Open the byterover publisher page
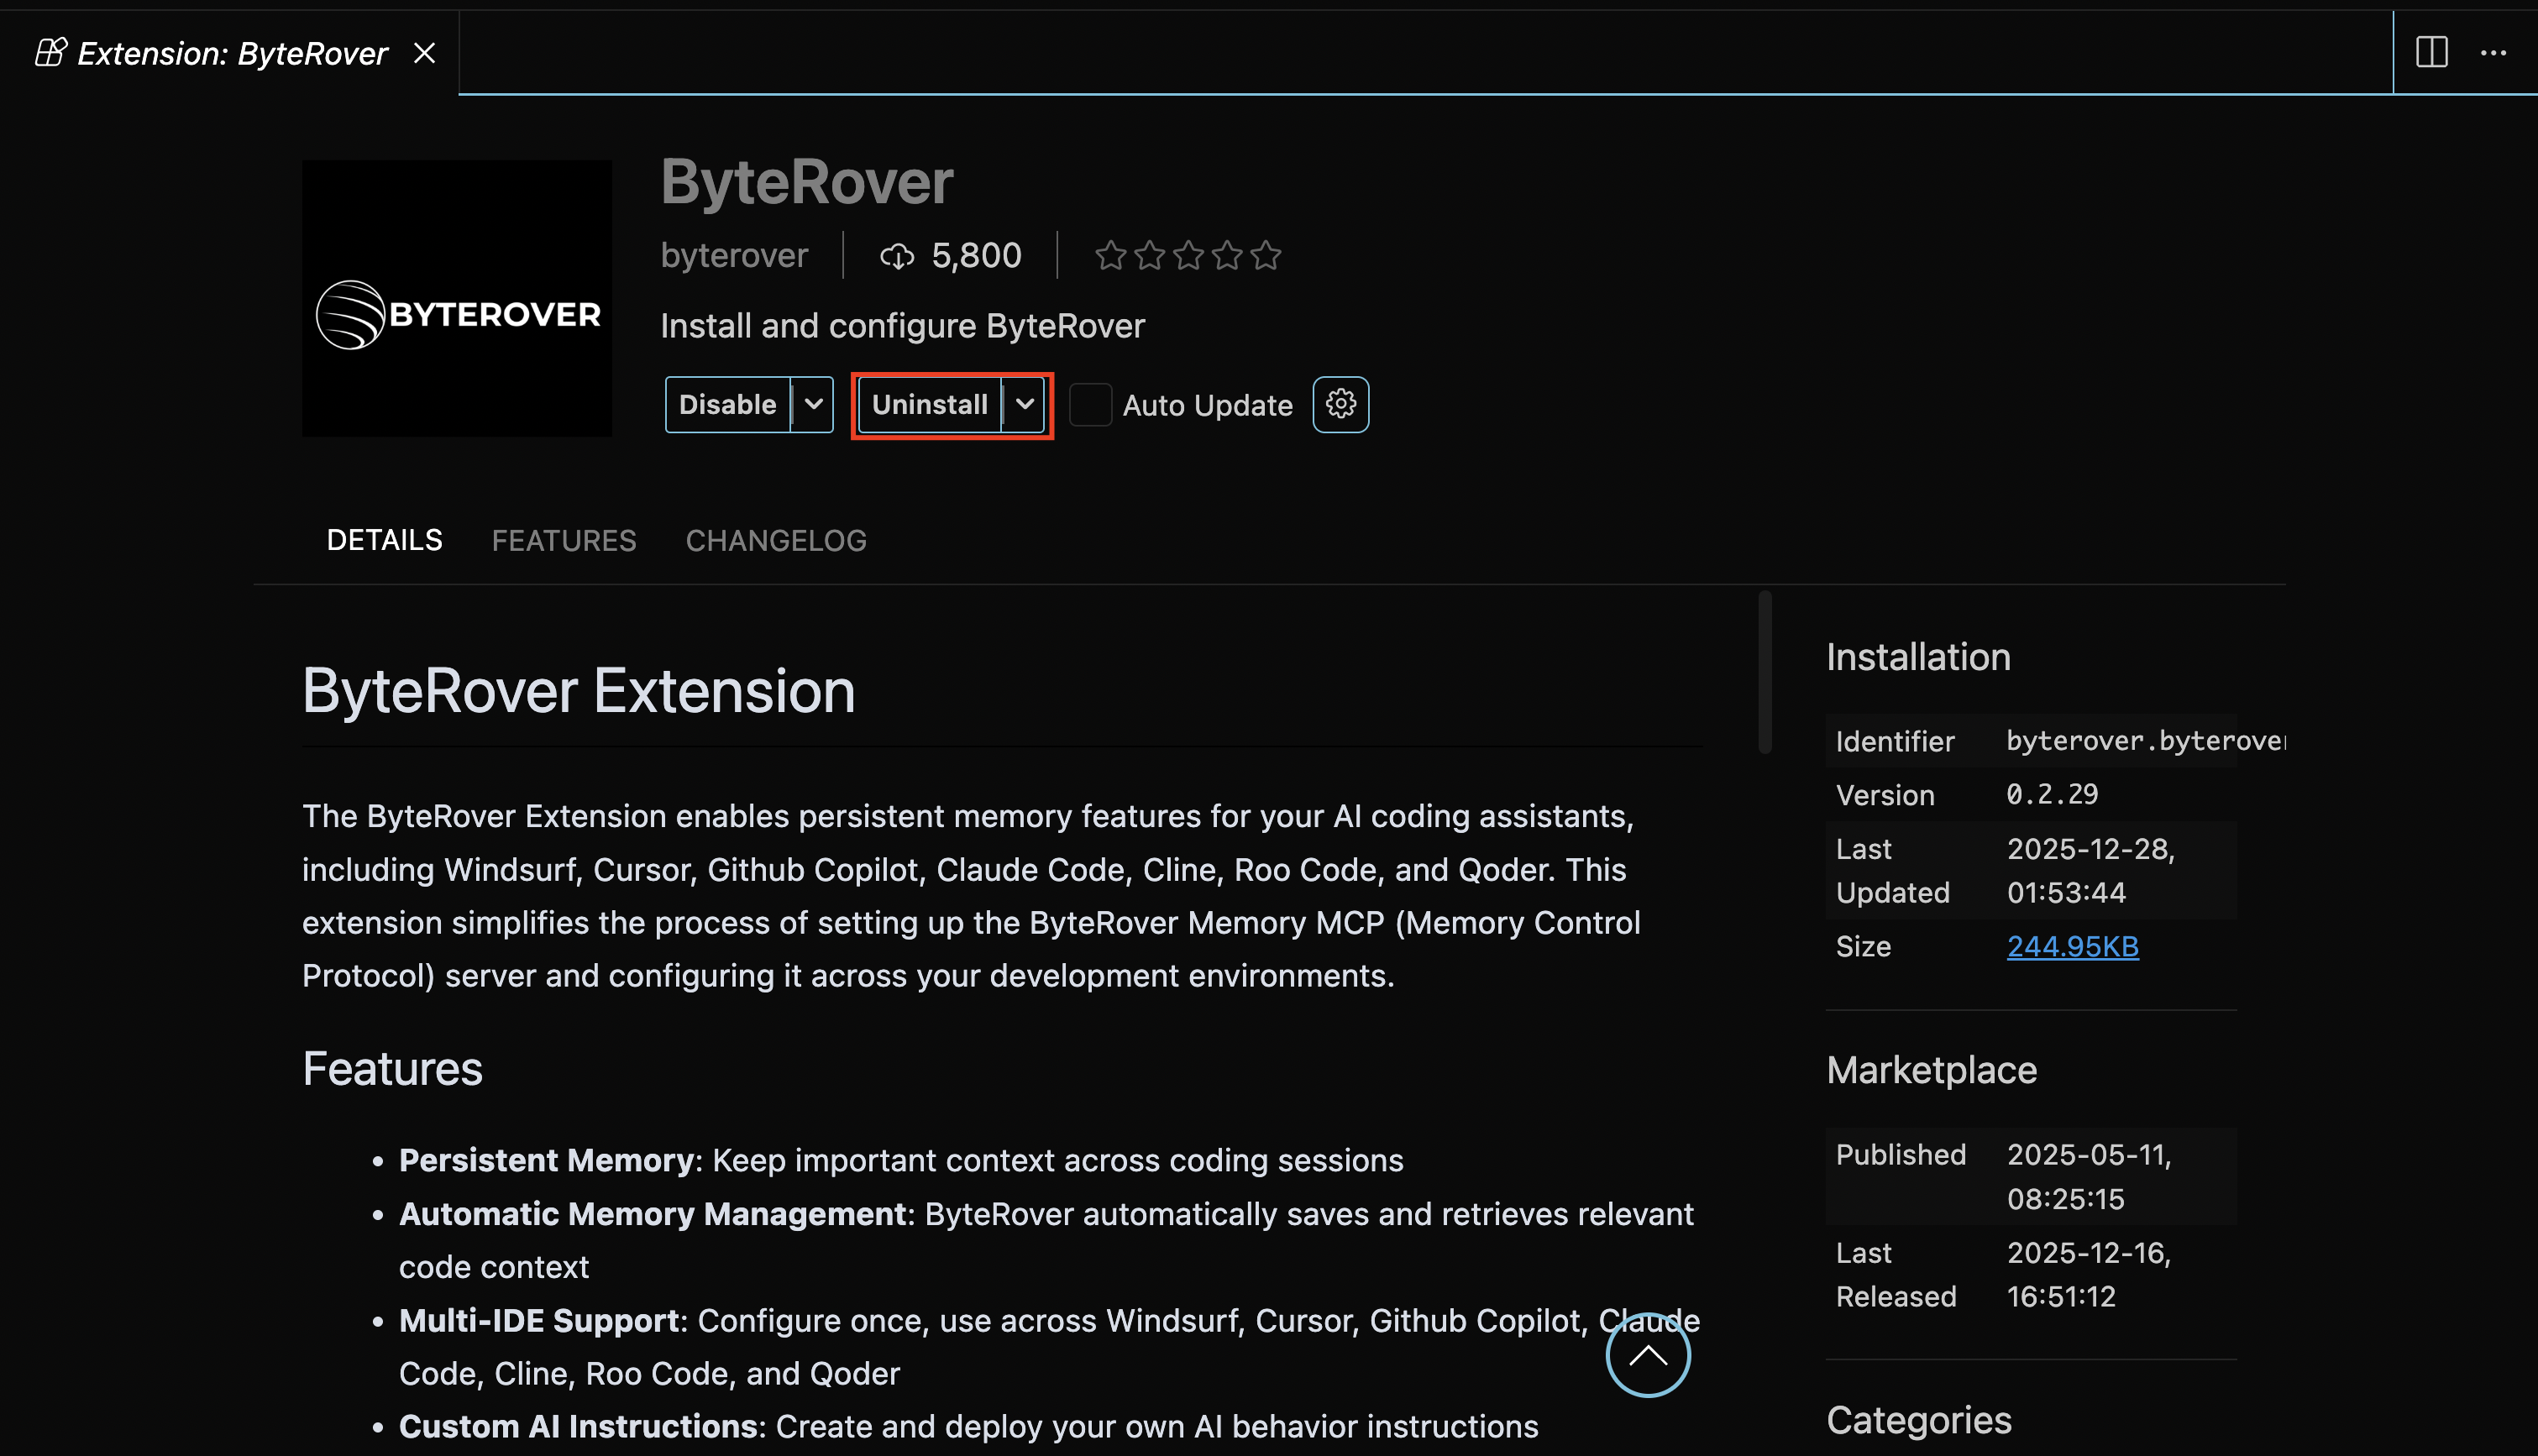Viewport: 2538px width, 1456px height. [734, 255]
